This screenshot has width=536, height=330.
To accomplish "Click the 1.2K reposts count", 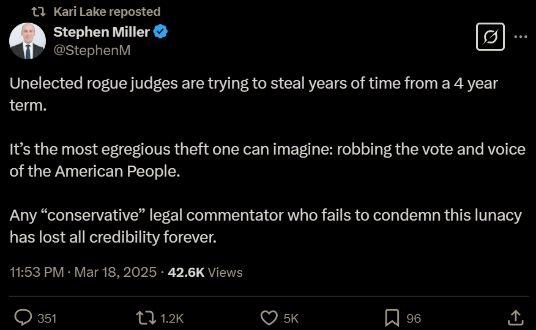I will click(171, 318).
